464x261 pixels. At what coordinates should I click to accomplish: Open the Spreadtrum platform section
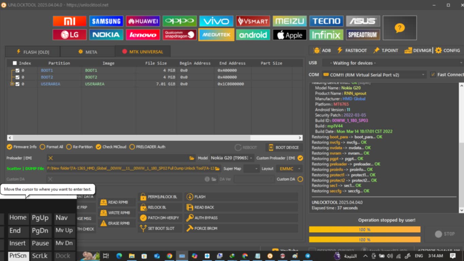(x=363, y=35)
